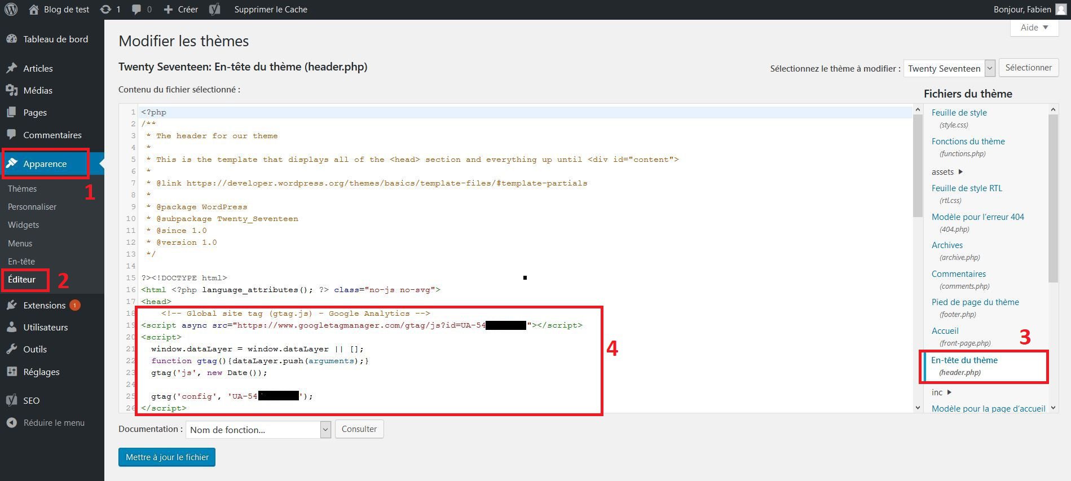This screenshot has height=481, width=1071.
Task: Open Éditeur submenu item
Action: tap(21, 280)
